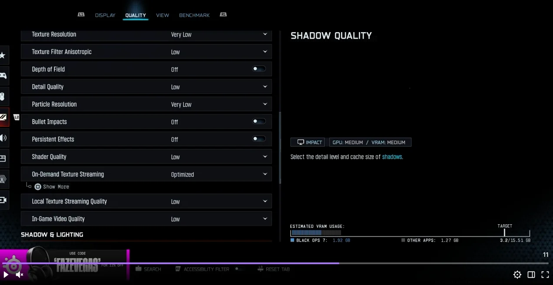Click the Shader Quality label
Viewport: 553px width, 285px height.
click(x=49, y=157)
